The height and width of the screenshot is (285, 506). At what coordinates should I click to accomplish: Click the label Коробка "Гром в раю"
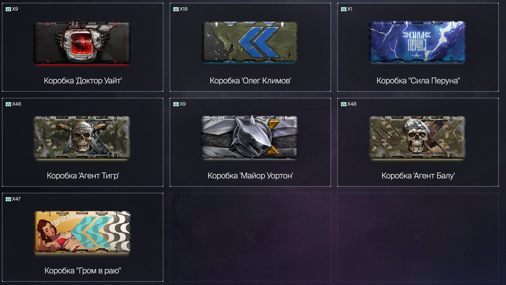tap(83, 271)
